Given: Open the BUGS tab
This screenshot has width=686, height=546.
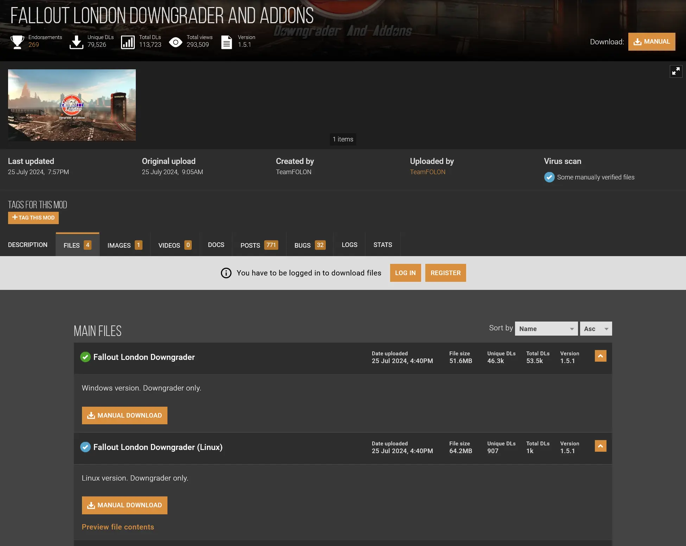Looking at the screenshot, I should pos(310,245).
